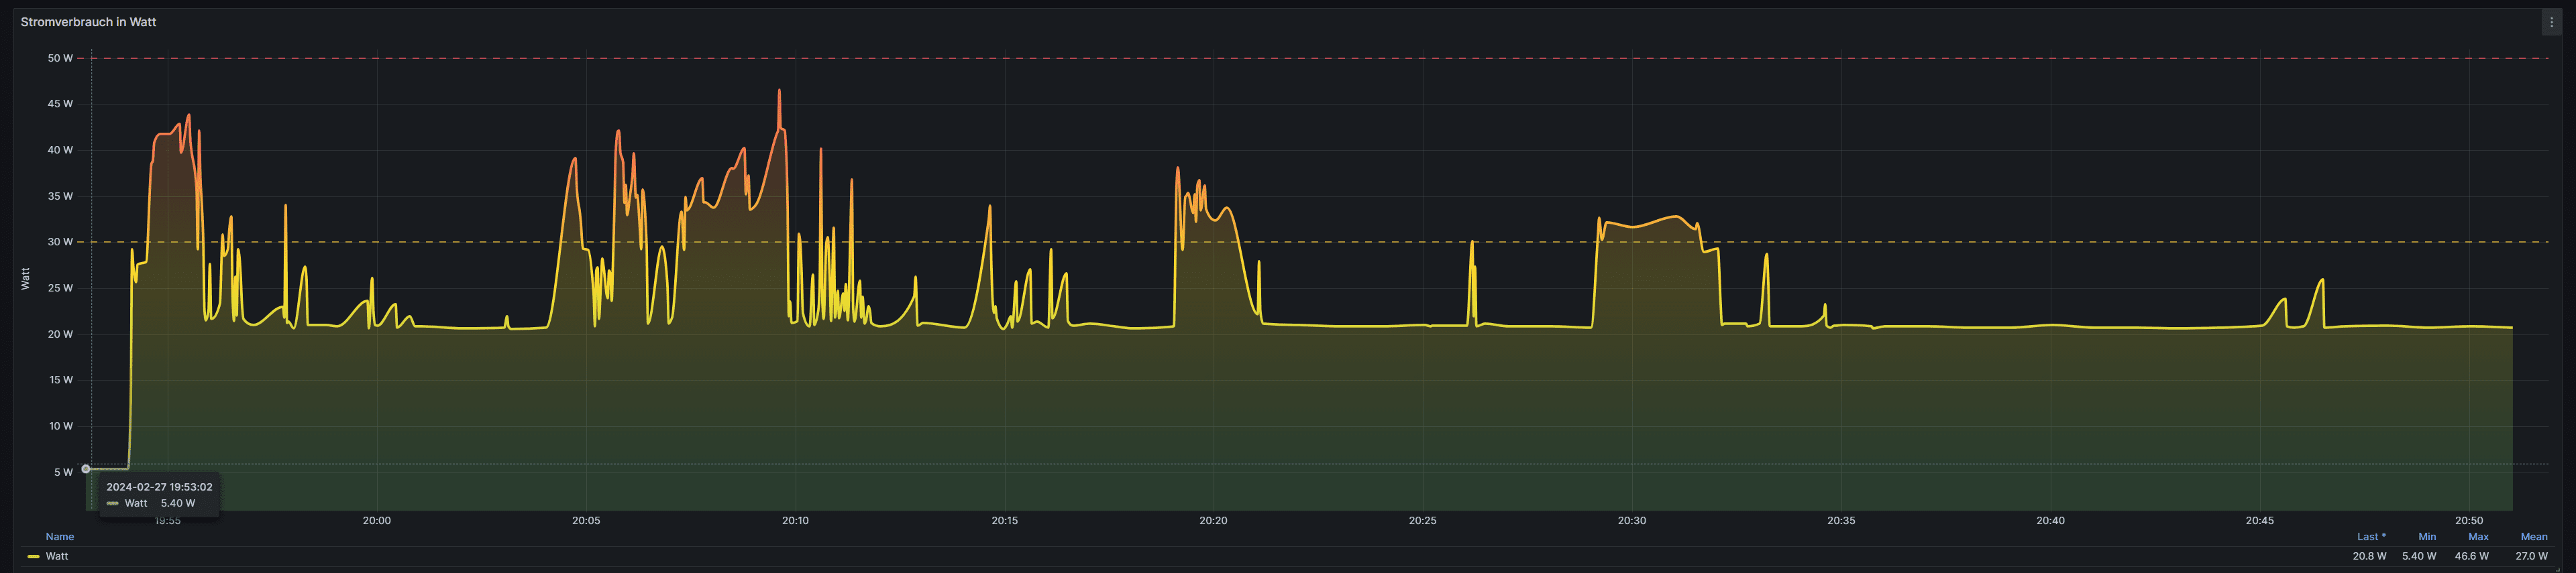Click the 20:10 x-axis time label
Image resolution: width=2576 pixels, height=573 pixels.
[795, 520]
